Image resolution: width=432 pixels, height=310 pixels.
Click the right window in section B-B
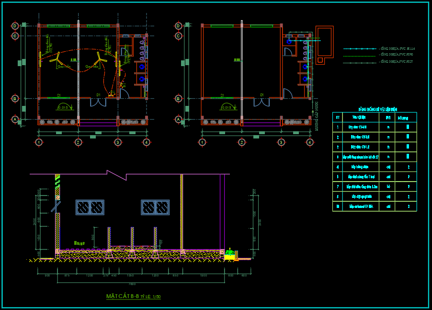[x=155, y=207]
